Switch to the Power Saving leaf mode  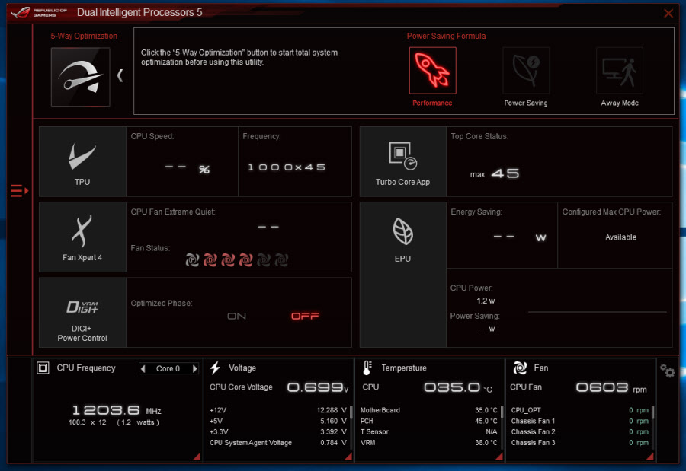coord(526,70)
